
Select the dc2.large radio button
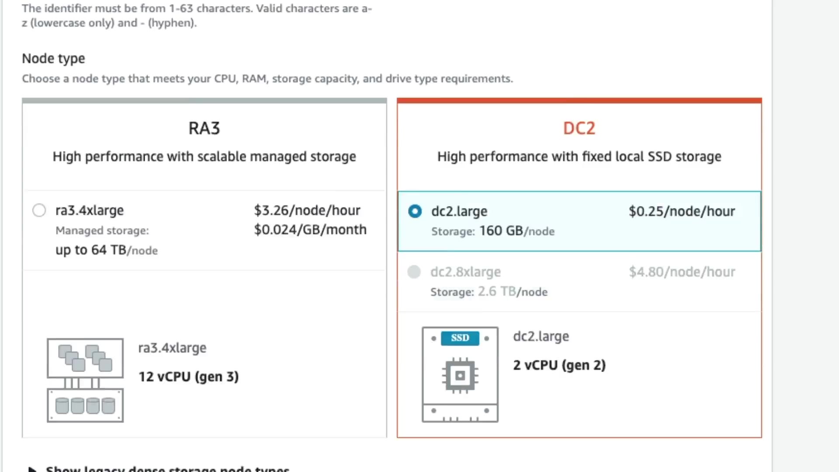(x=415, y=211)
